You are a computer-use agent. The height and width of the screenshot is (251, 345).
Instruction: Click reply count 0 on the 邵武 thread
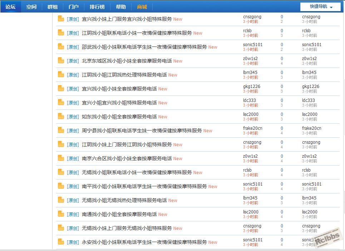(x=282, y=45)
